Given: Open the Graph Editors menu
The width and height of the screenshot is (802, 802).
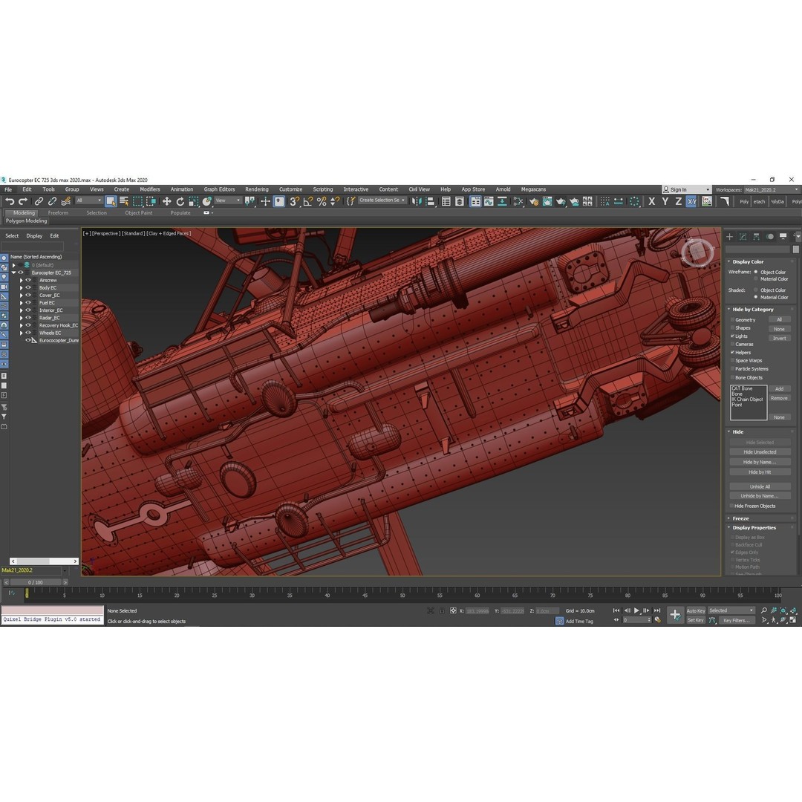Looking at the screenshot, I should [219, 189].
